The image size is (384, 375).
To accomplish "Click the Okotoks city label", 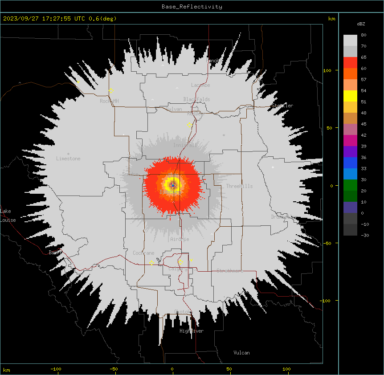I will [184, 312].
